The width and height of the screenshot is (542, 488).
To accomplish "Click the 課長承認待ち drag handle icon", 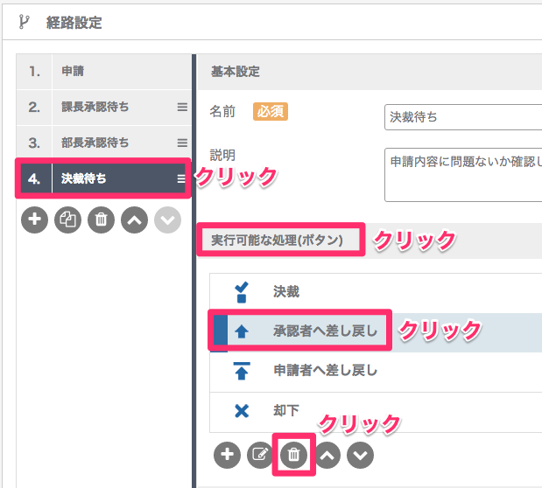I will [182, 107].
